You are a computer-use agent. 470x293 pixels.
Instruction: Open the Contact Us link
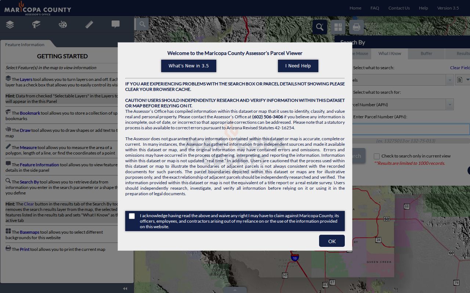click(399, 8)
